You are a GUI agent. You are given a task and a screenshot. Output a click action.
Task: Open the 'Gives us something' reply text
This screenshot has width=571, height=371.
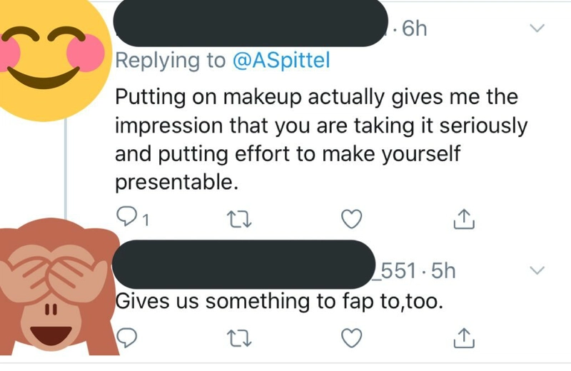[280, 302]
